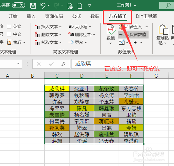Open the 公式 tab
Image resolution: width=174 pixels, height=166 pixels.
point(77,16)
